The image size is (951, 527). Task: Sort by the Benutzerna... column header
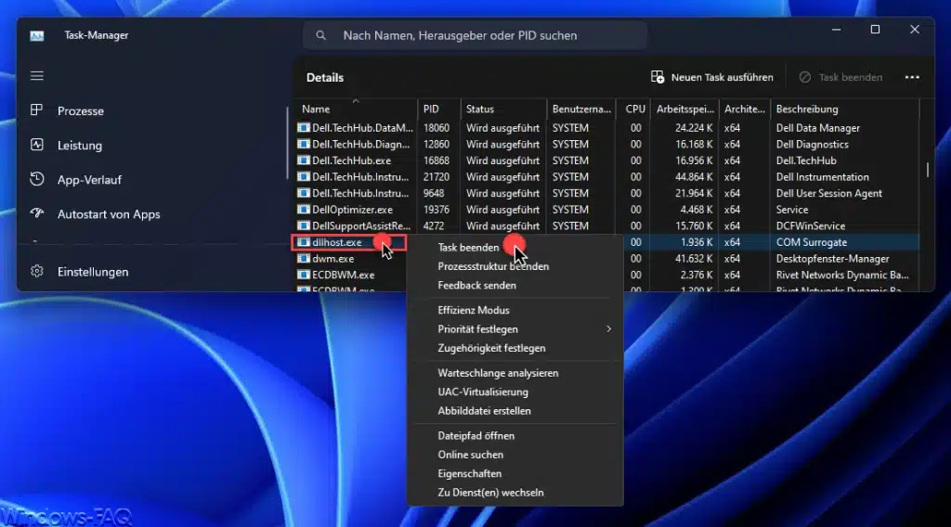click(581, 109)
